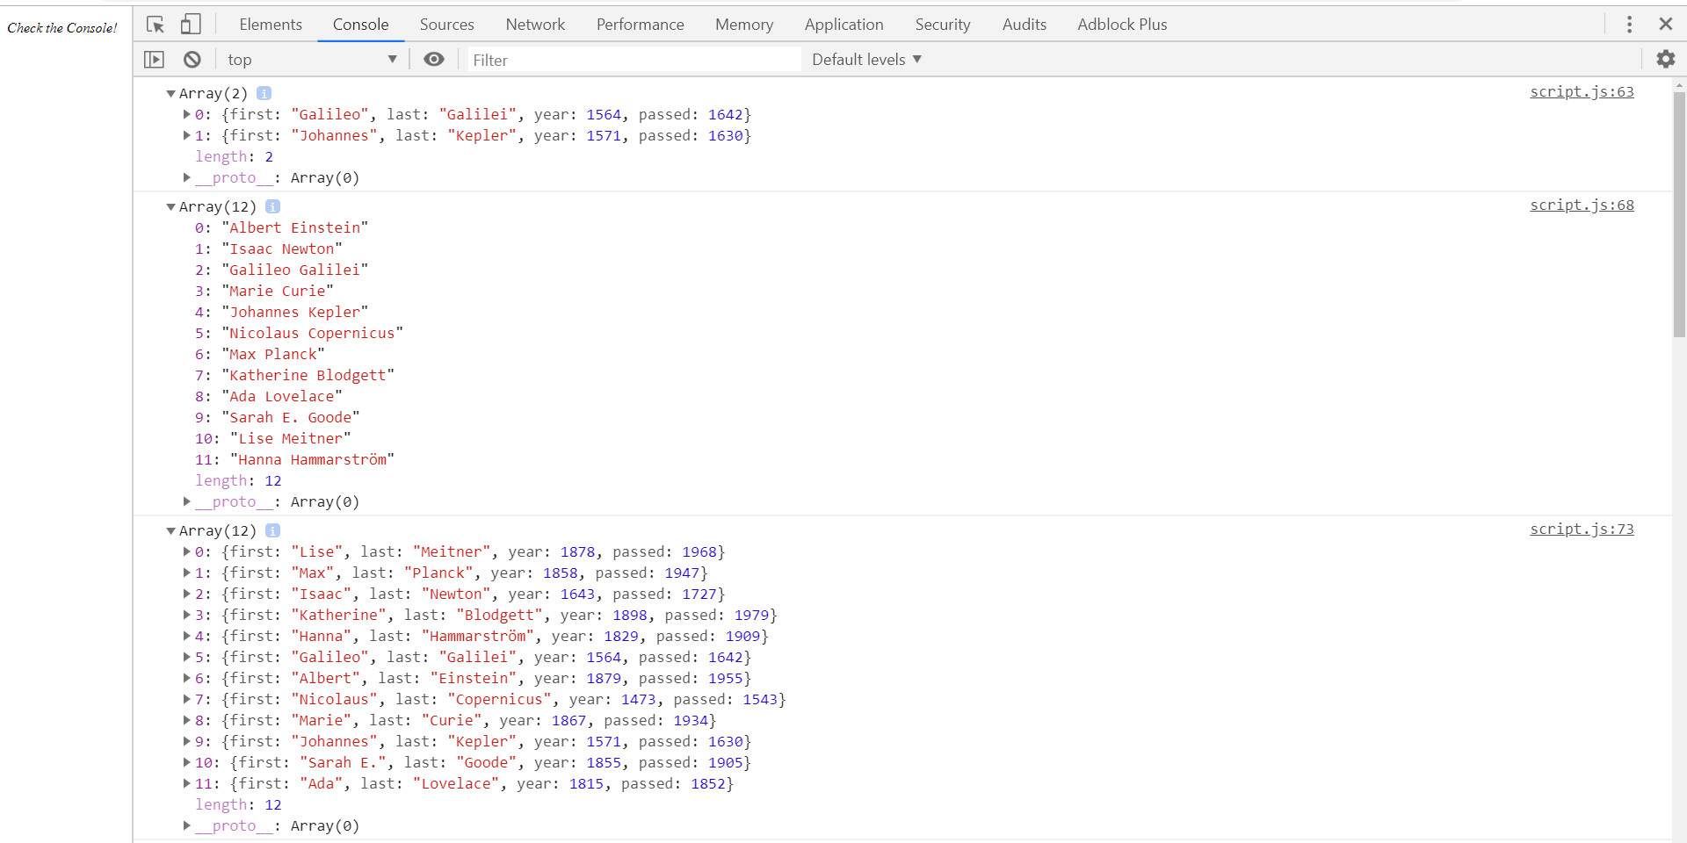Open the script.js:68 source link
The height and width of the screenshot is (843, 1687).
coord(1582,205)
